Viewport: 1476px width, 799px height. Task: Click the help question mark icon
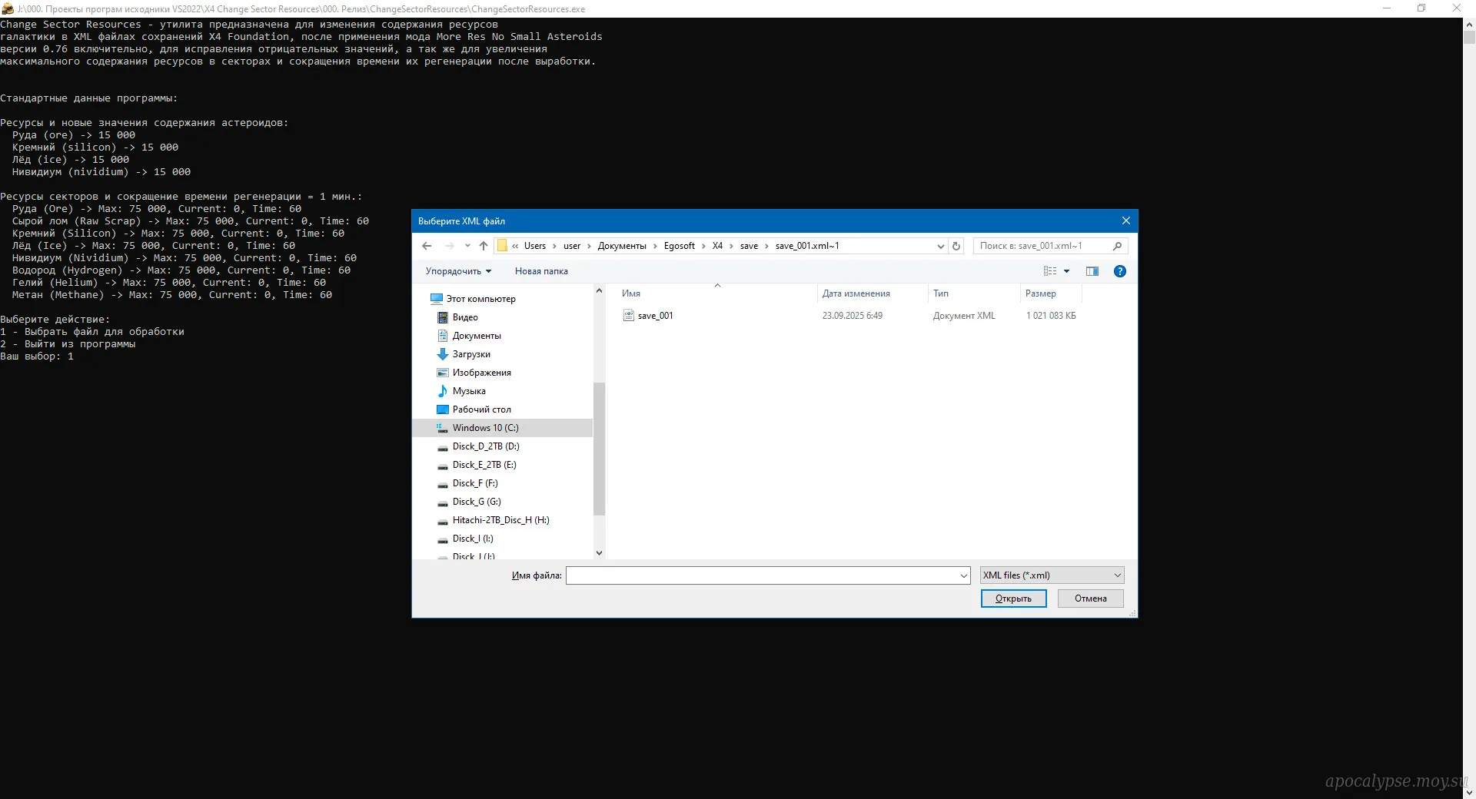pyautogui.click(x=1119, y=271)
